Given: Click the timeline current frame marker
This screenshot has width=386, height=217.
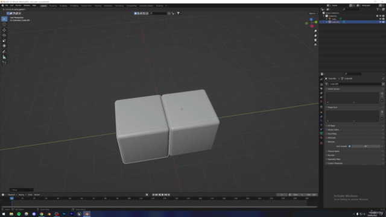Looking at the screenshot, I should (11, 198).
